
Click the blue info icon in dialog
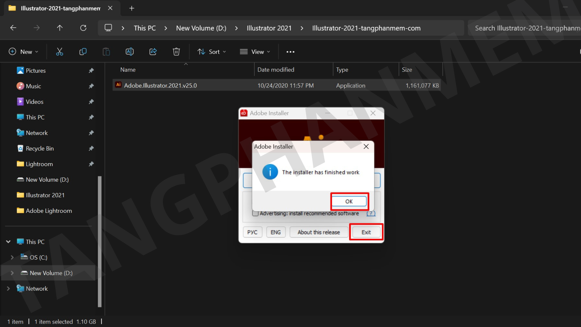pyautogui.click(x=270, y=172)
